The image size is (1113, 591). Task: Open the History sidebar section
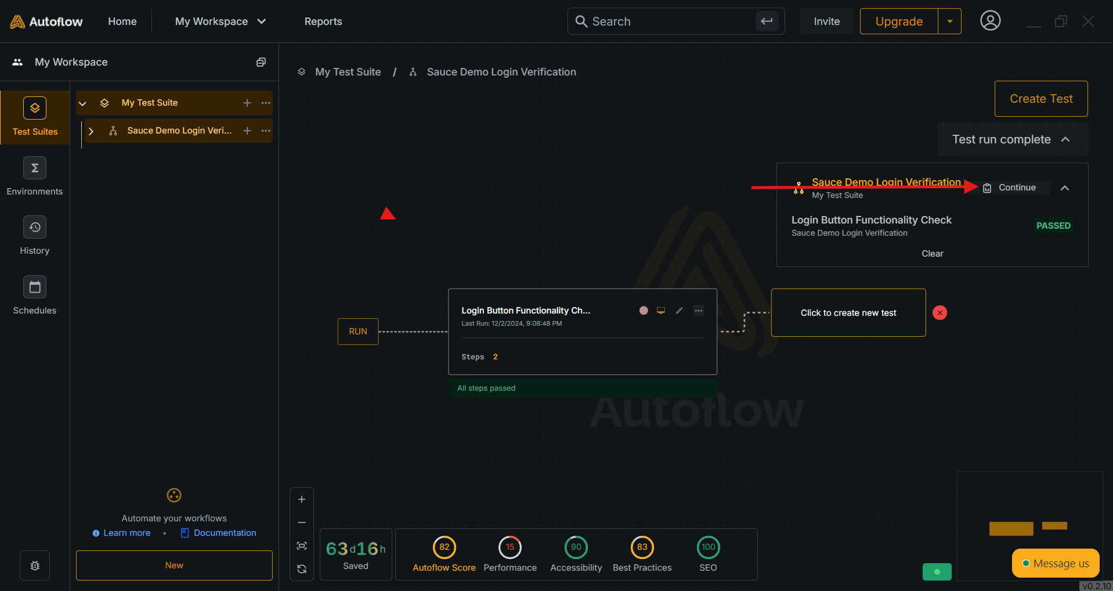coord(35,236)
